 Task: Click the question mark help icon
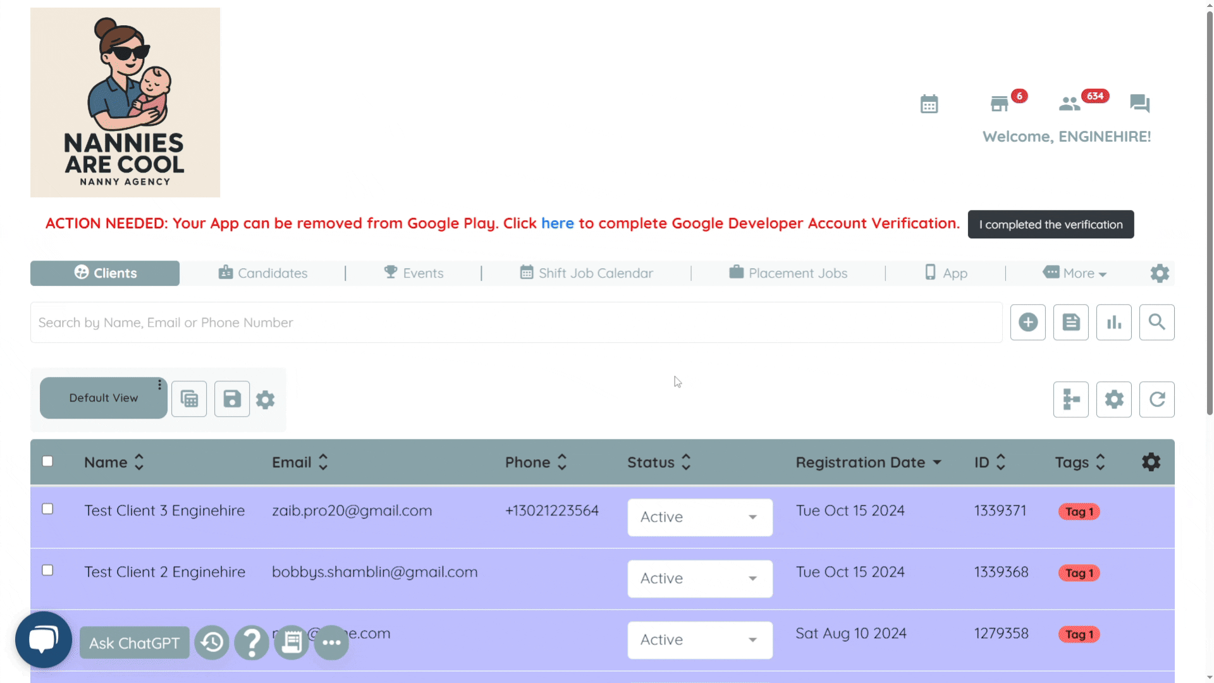pyautogui.click(x=252, y=643)
